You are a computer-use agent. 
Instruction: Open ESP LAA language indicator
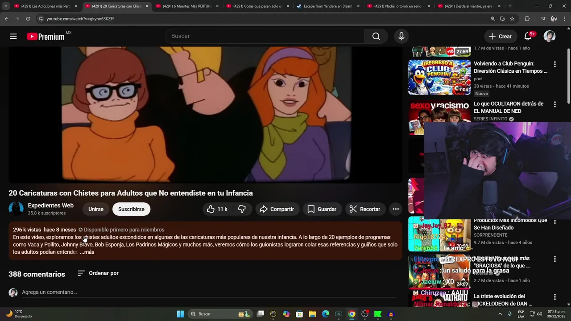coord(521,314)
